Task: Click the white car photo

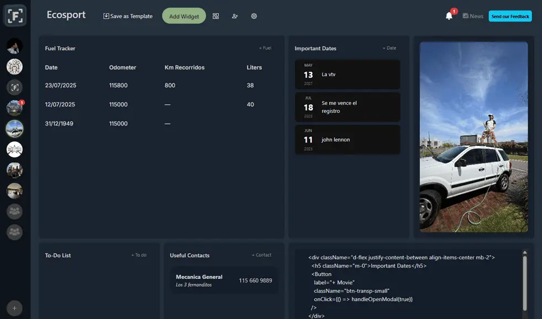Action: coord(473,137)
